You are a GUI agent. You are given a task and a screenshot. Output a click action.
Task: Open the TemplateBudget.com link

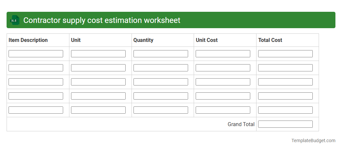coord(313,141)
